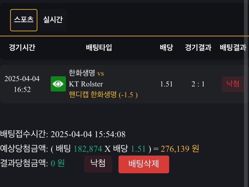
Task: Select the 핸디캡 한화생명 (-1.5) pick
Action: [x=103, y=95]
